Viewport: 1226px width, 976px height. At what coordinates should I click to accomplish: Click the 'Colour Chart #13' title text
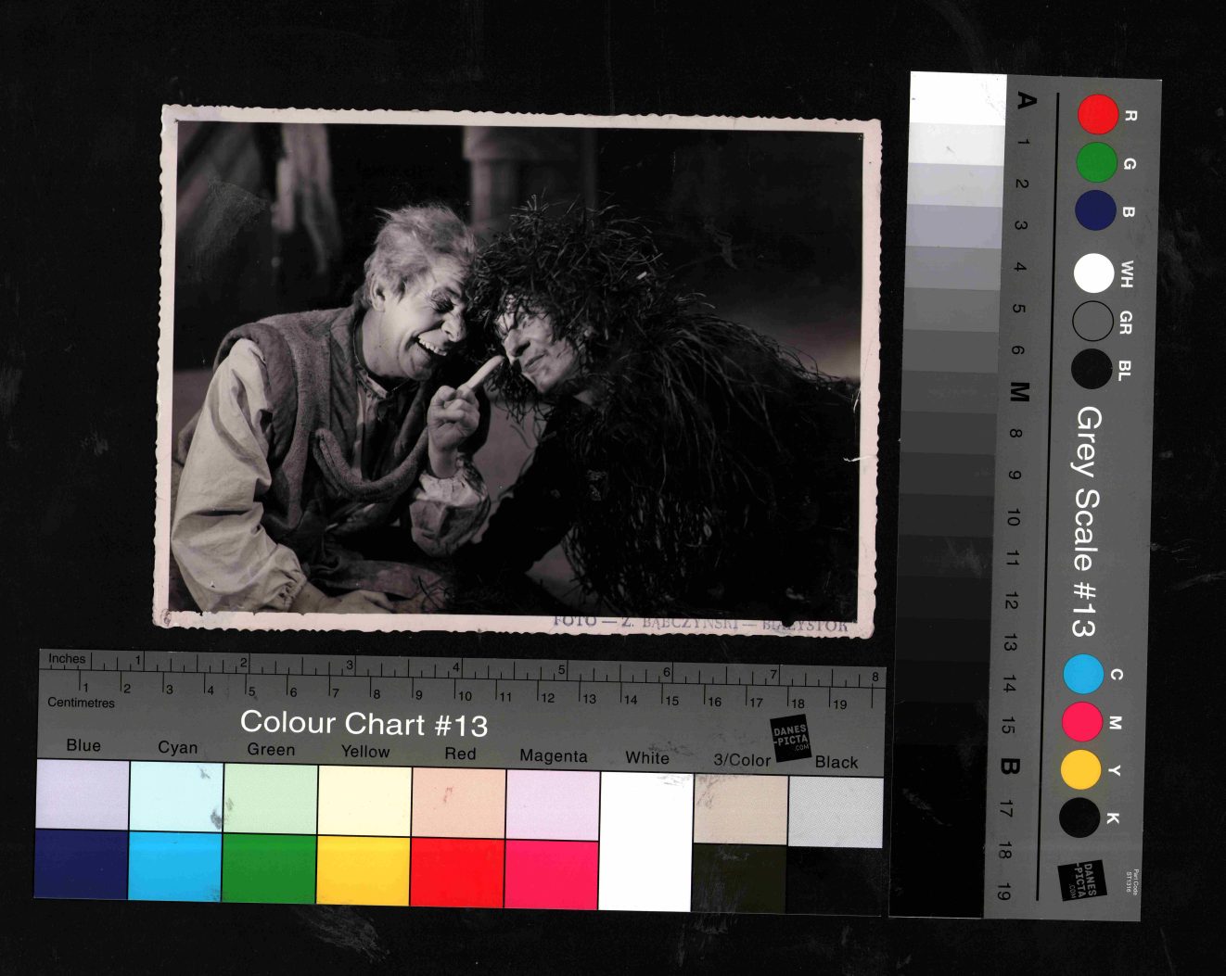click(x=364, y=723)
